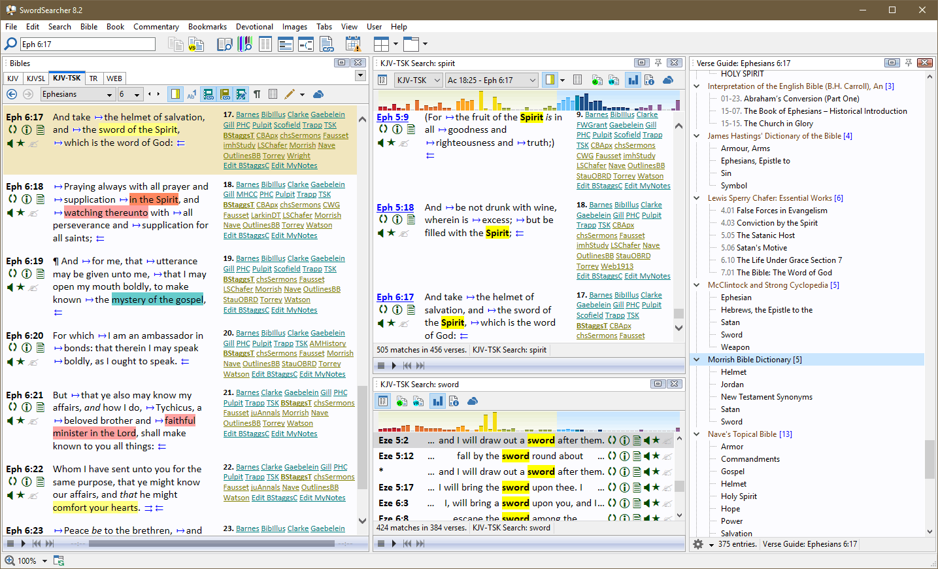This screenshot has height=569, width=938.
Task: Click the cloud icon in sword search panel
Action: tap(473, 401)
